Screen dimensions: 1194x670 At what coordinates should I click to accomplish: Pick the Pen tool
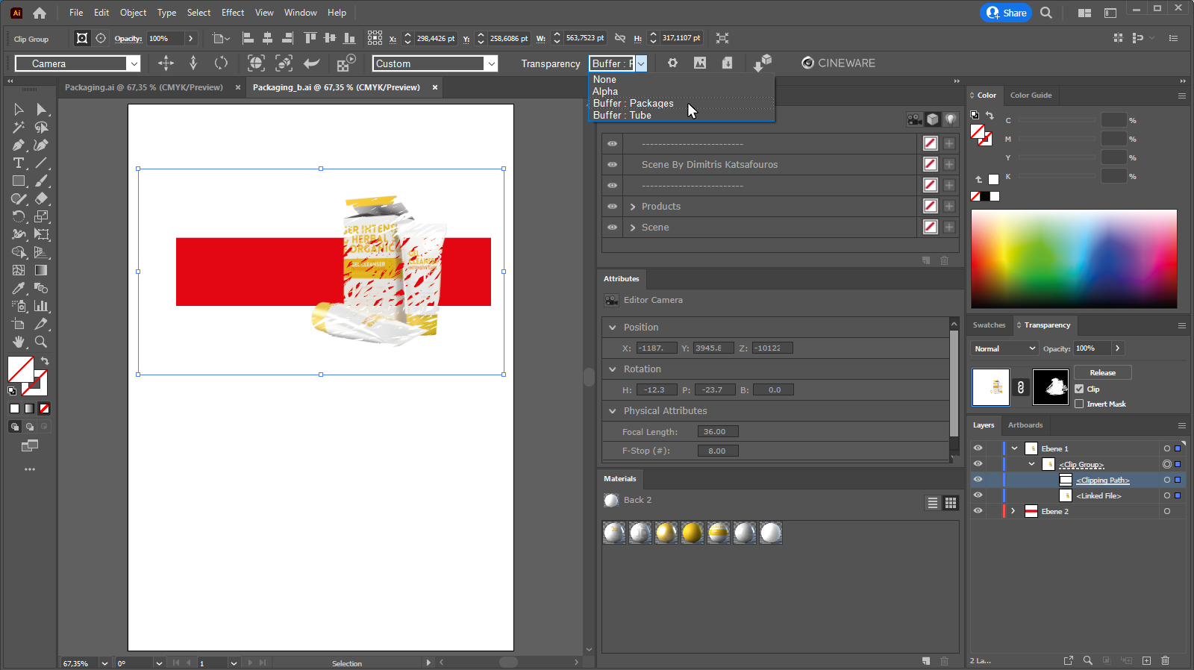click(x=19, y=145)
